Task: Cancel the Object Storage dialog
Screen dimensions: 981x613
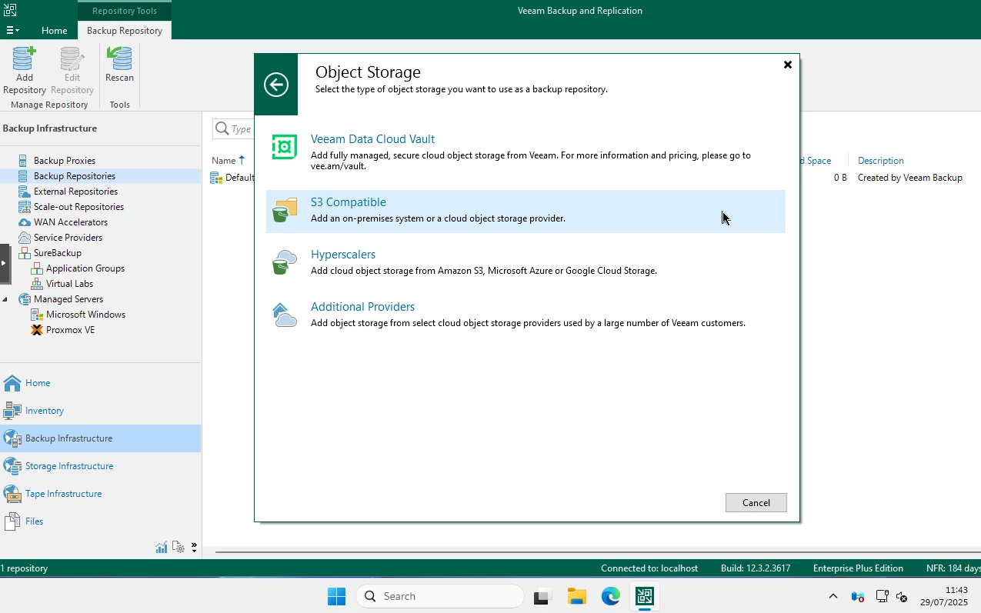Action: (x=756, y=503)
